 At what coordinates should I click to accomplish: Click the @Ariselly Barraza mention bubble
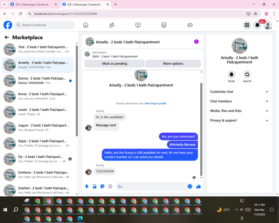(x=182, y=144)
